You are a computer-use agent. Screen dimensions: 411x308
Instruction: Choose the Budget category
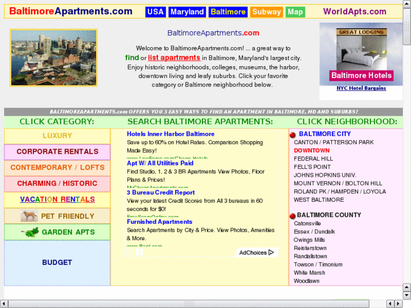(57, 263)
